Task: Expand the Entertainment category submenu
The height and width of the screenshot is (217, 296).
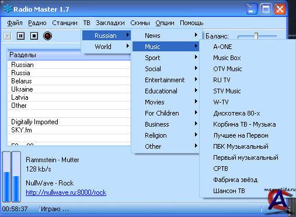Action: pyautogui.click(x=166, y=80)
